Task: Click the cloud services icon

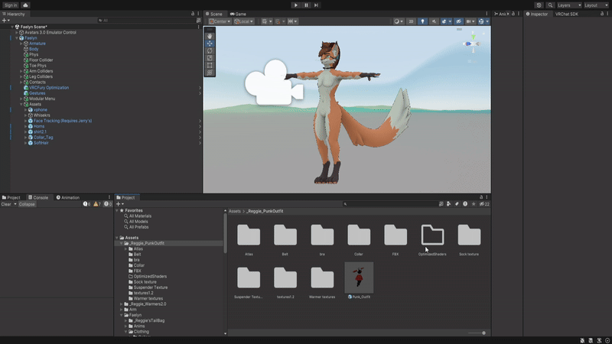Action: click(26, 5)
